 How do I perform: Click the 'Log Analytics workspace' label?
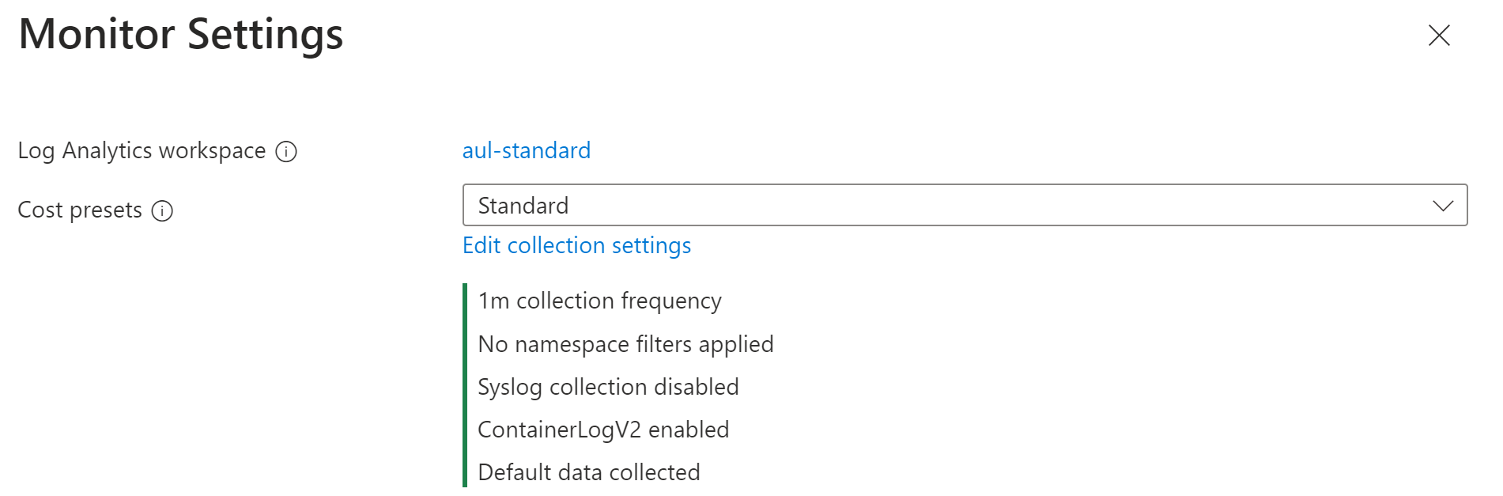(142, 150)
